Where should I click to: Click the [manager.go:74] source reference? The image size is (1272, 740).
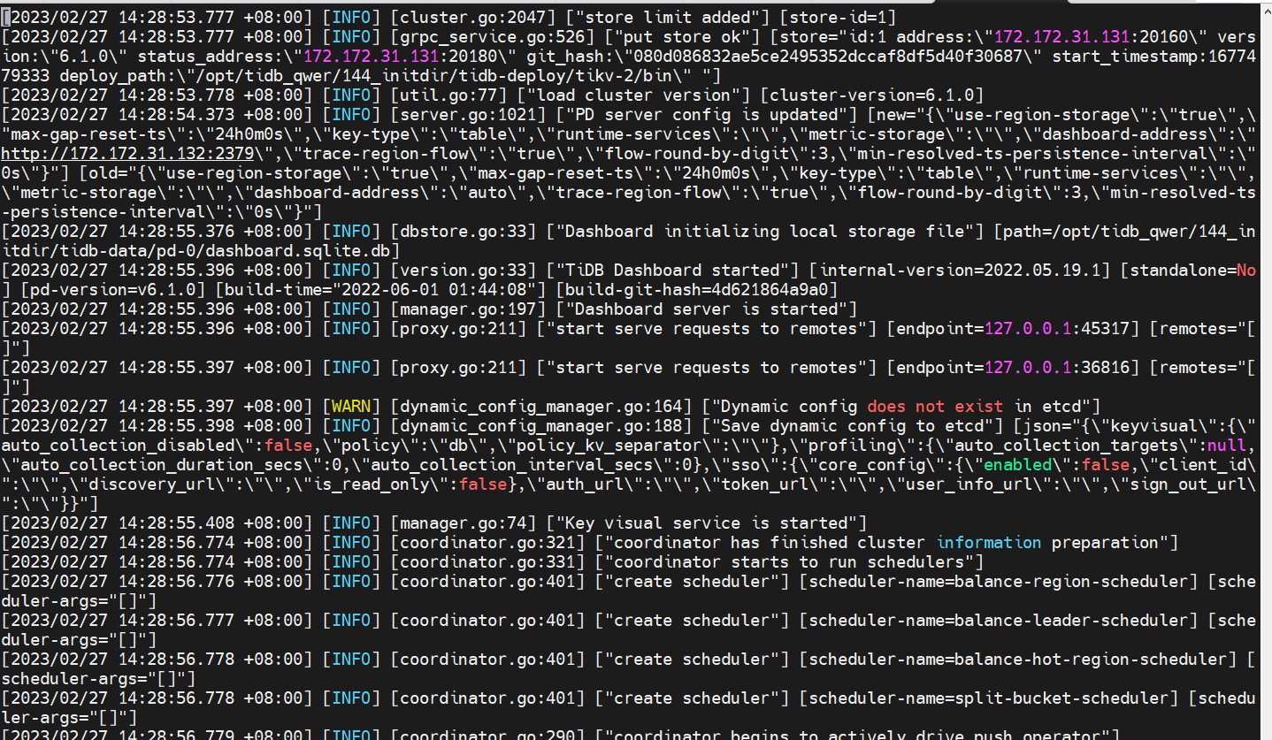coord(461,523)
